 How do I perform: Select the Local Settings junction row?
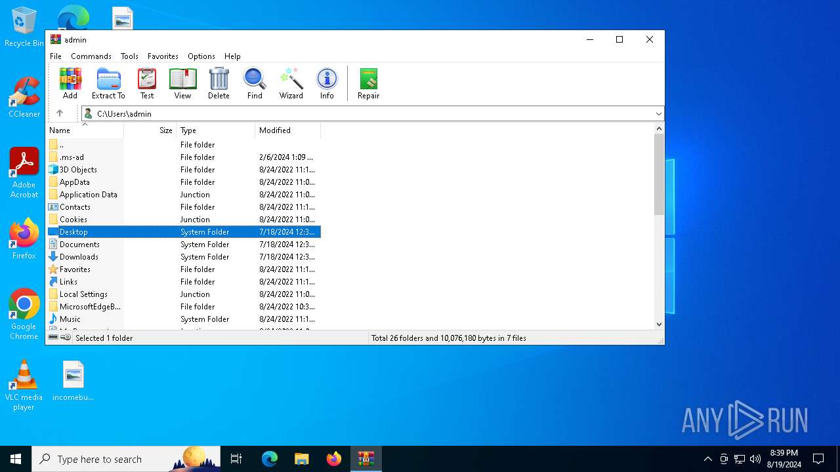(184, 294)
